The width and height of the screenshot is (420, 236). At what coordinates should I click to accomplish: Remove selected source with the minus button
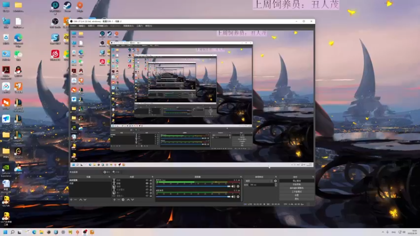[x=119, y=200]
